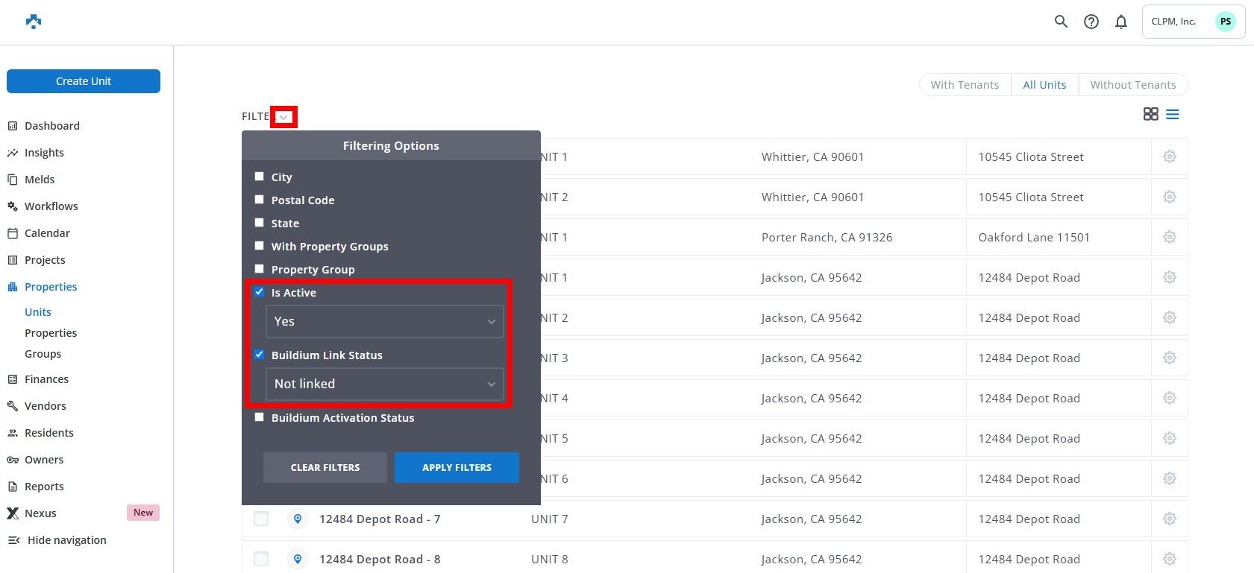Open the Not linked dropdown

[x=384, y=384]
